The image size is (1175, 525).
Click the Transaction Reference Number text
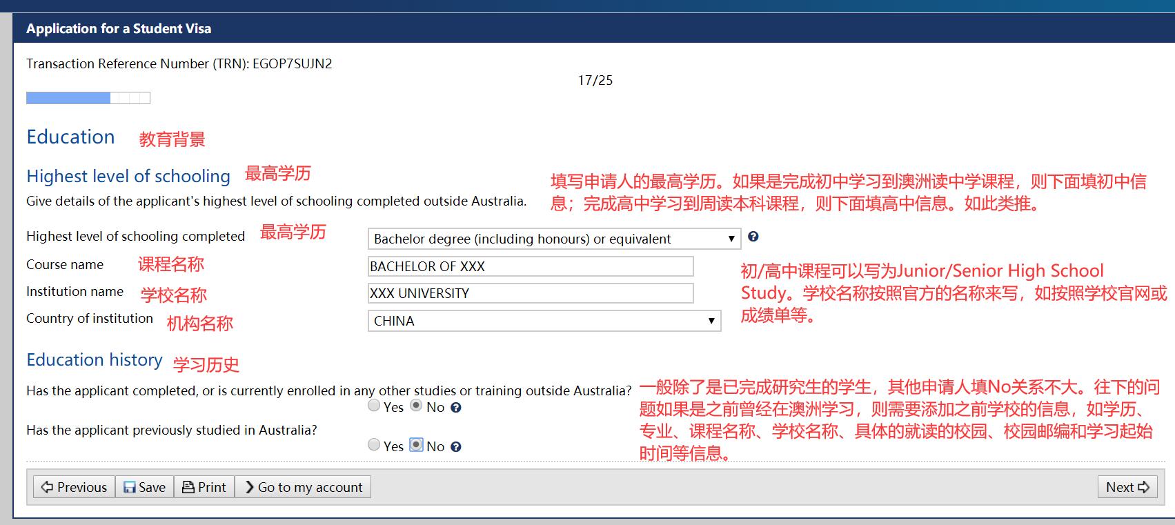pos(179,63)
